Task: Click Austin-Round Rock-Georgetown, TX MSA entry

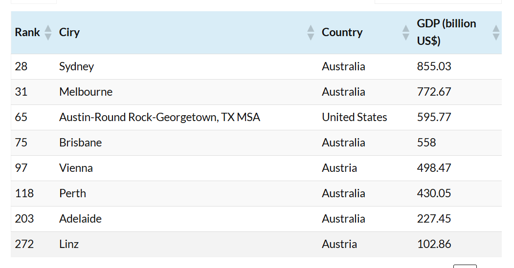Action: click(x=159, y=117)
